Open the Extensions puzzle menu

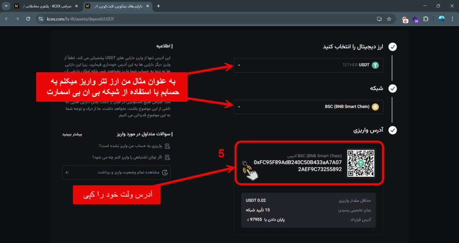tap(426, 19)
